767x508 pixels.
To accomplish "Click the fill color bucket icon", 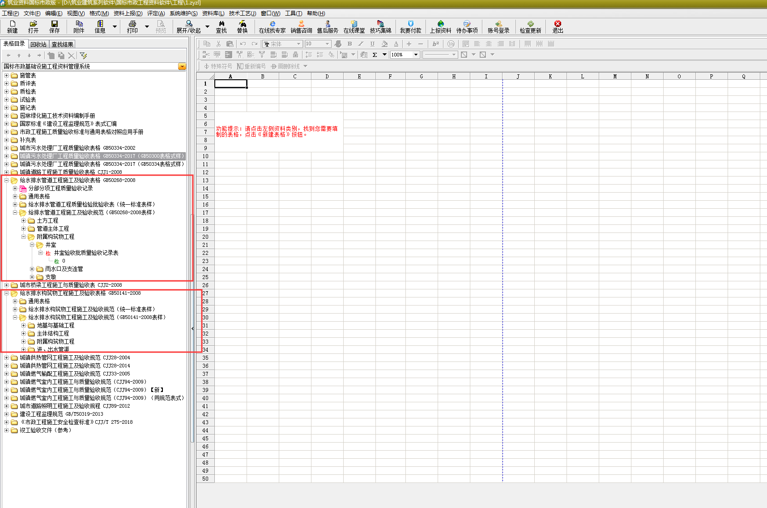I will (384, 43).
